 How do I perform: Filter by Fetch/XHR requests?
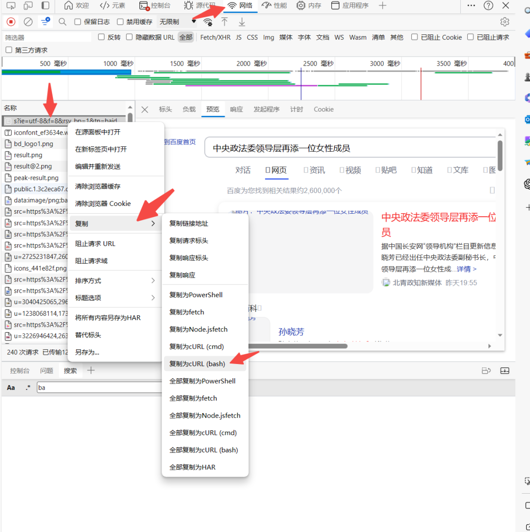215,37
